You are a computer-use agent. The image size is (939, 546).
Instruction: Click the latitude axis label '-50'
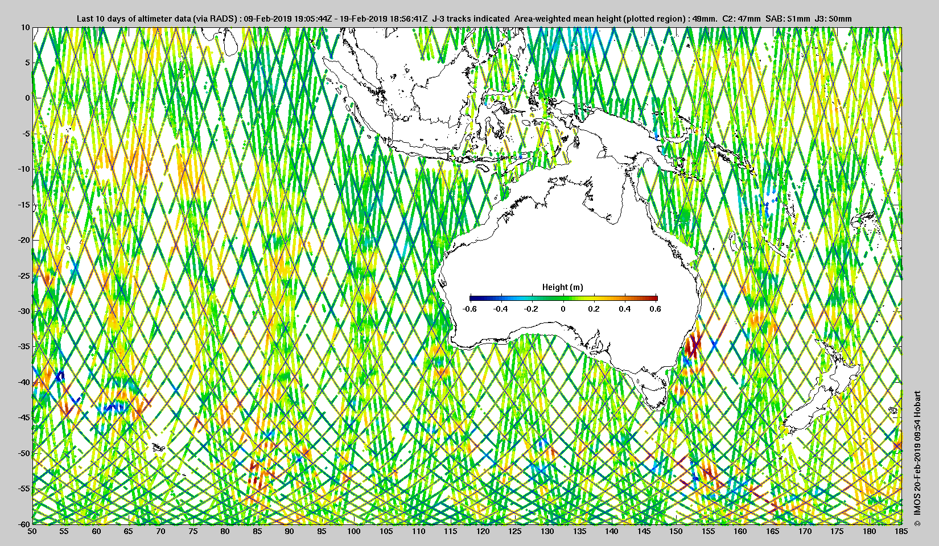coord(23,453)
